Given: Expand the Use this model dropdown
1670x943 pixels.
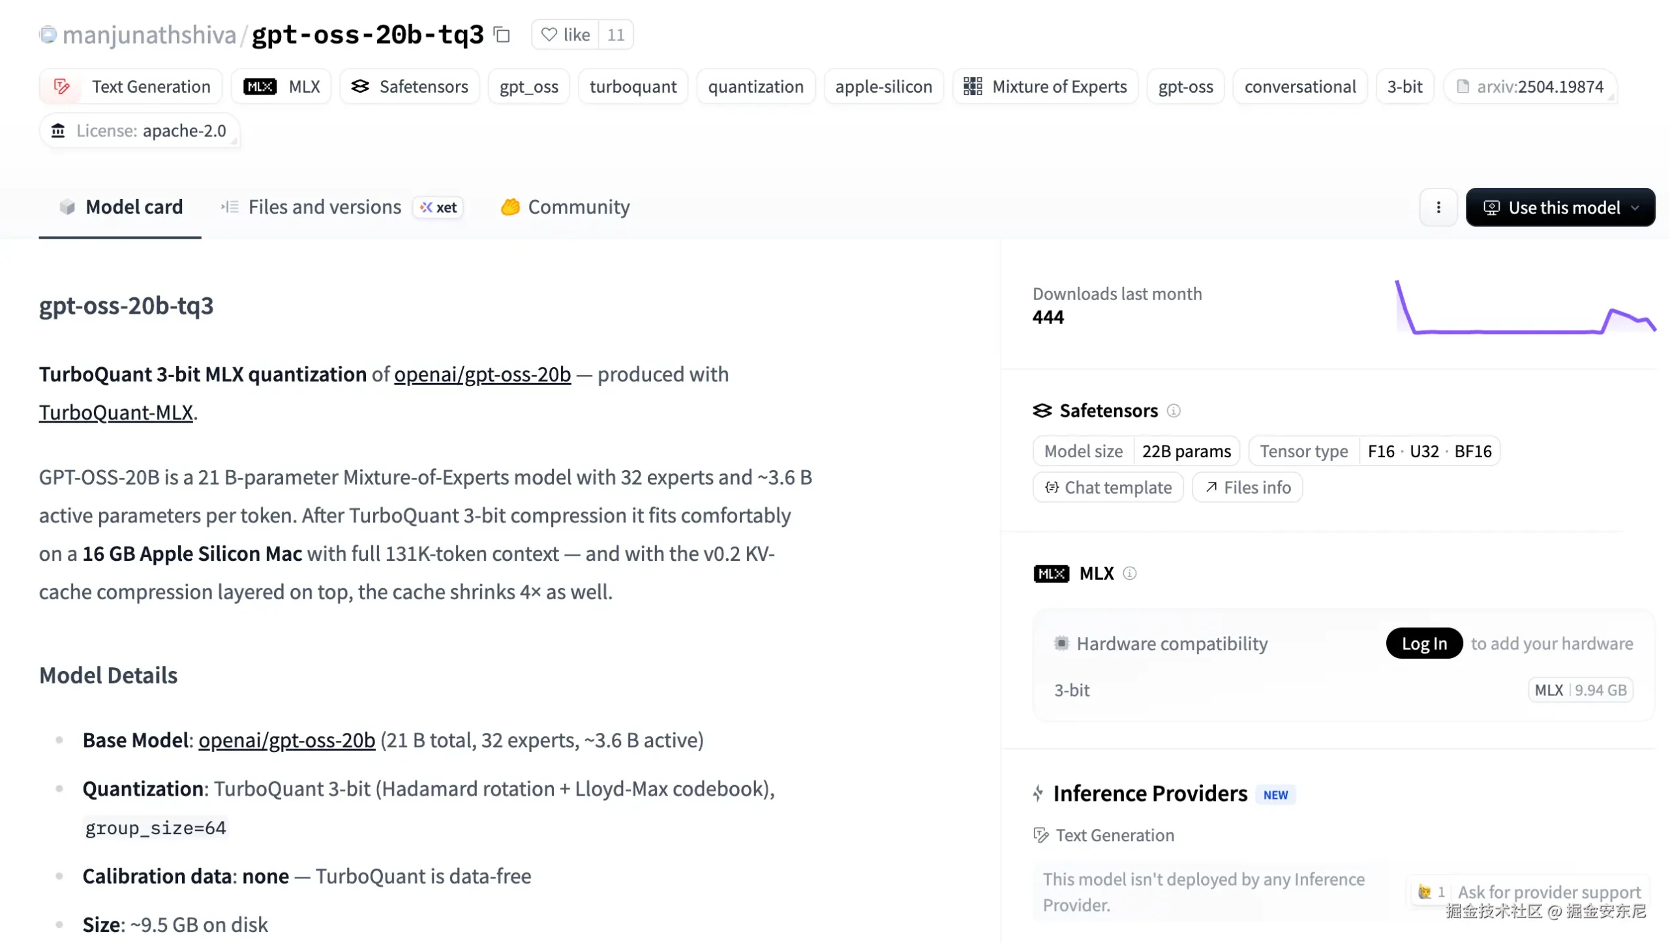Looking at the screenshot, I should 1560,207.
